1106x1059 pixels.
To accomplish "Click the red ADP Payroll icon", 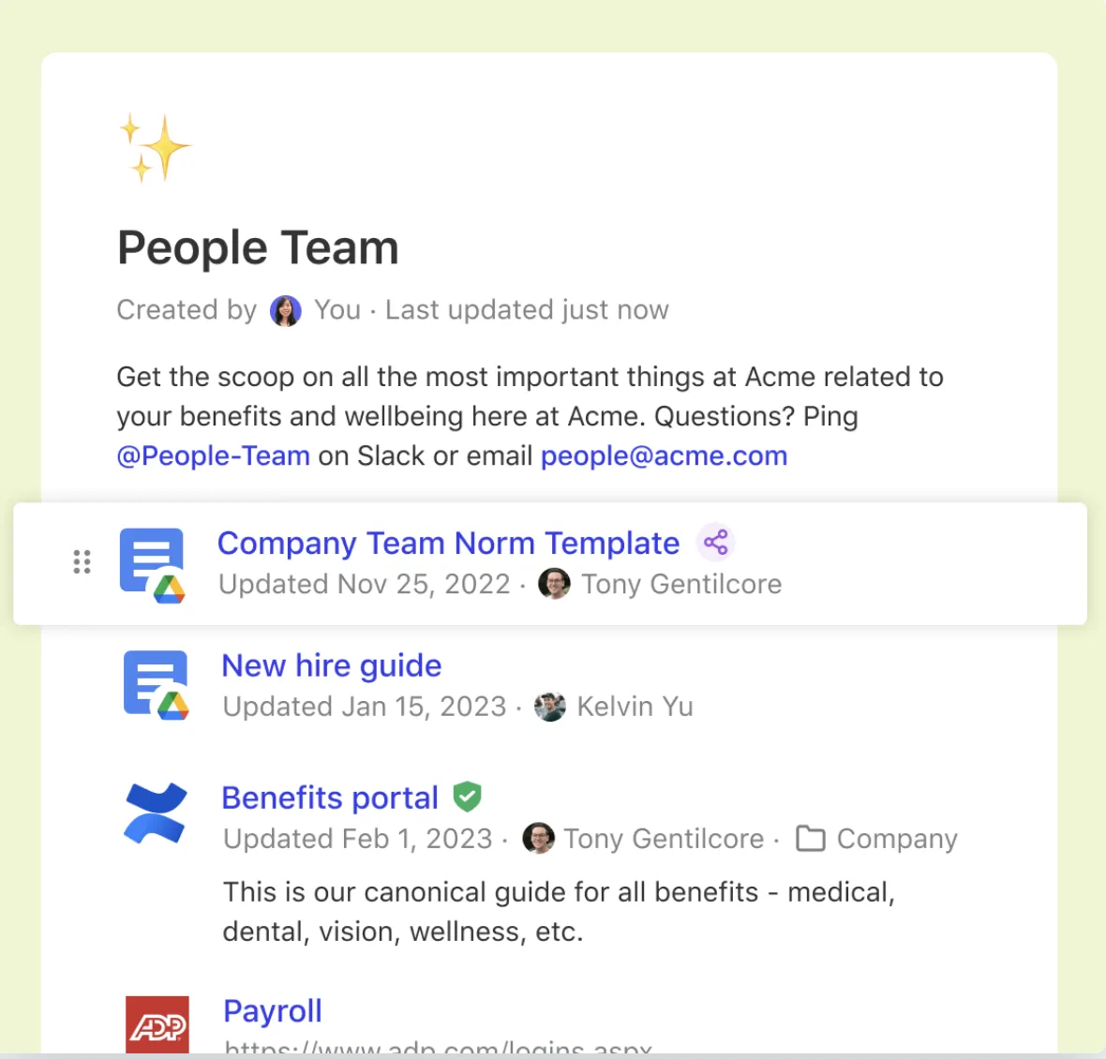I will click(157, 1025).
